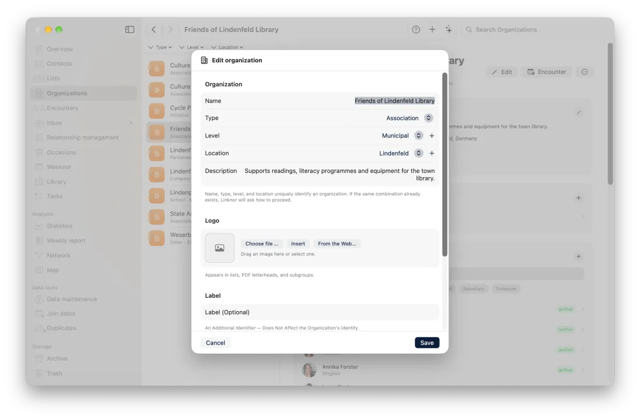The image size is (640, 420).
Task: Expand the Level filter dropdown
Action: click(191, 47)
